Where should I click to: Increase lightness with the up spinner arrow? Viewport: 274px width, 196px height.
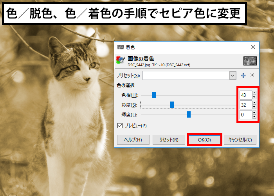click(254, 113)
